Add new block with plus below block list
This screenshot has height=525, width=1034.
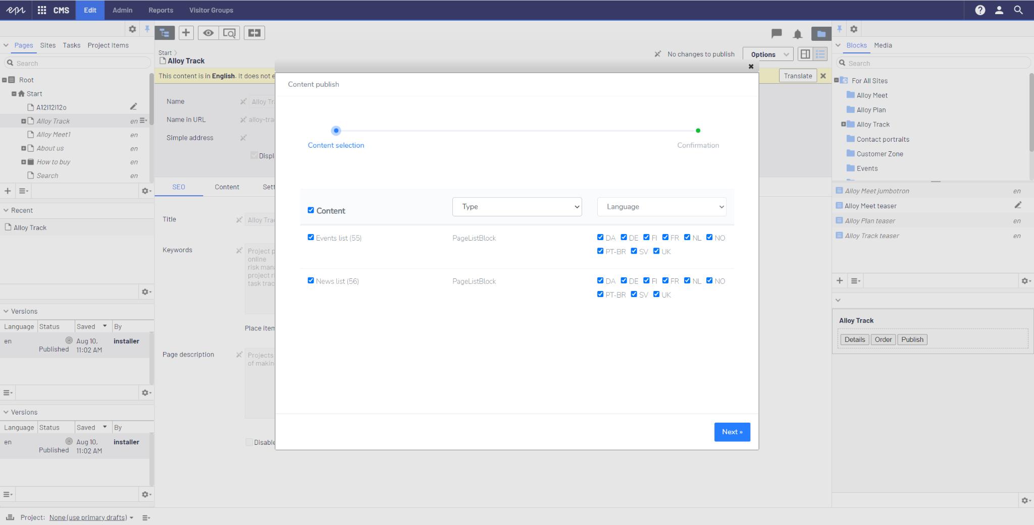click(840, 281)
